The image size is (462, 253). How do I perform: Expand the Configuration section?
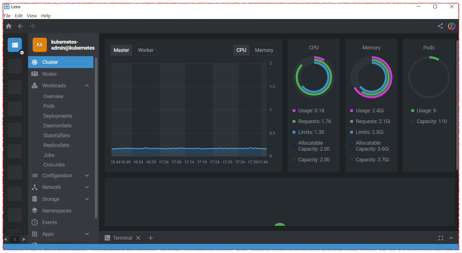(87, 176)
